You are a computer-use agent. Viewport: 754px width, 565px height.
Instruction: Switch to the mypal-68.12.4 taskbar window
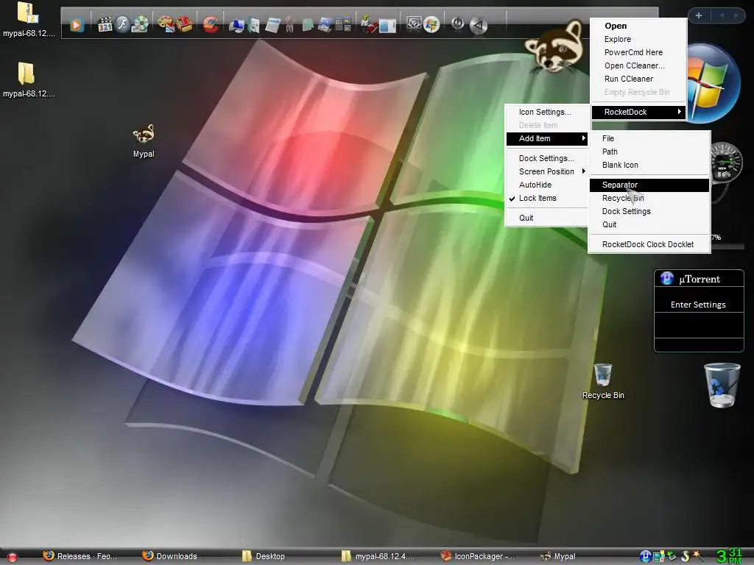(x=378, y=556)
